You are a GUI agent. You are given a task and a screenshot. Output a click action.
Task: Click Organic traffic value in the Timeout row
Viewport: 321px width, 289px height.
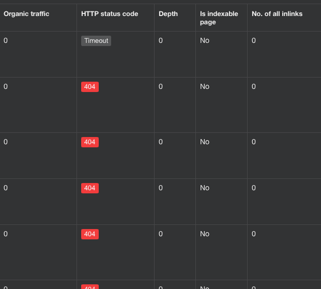click(x=6, y=41)
